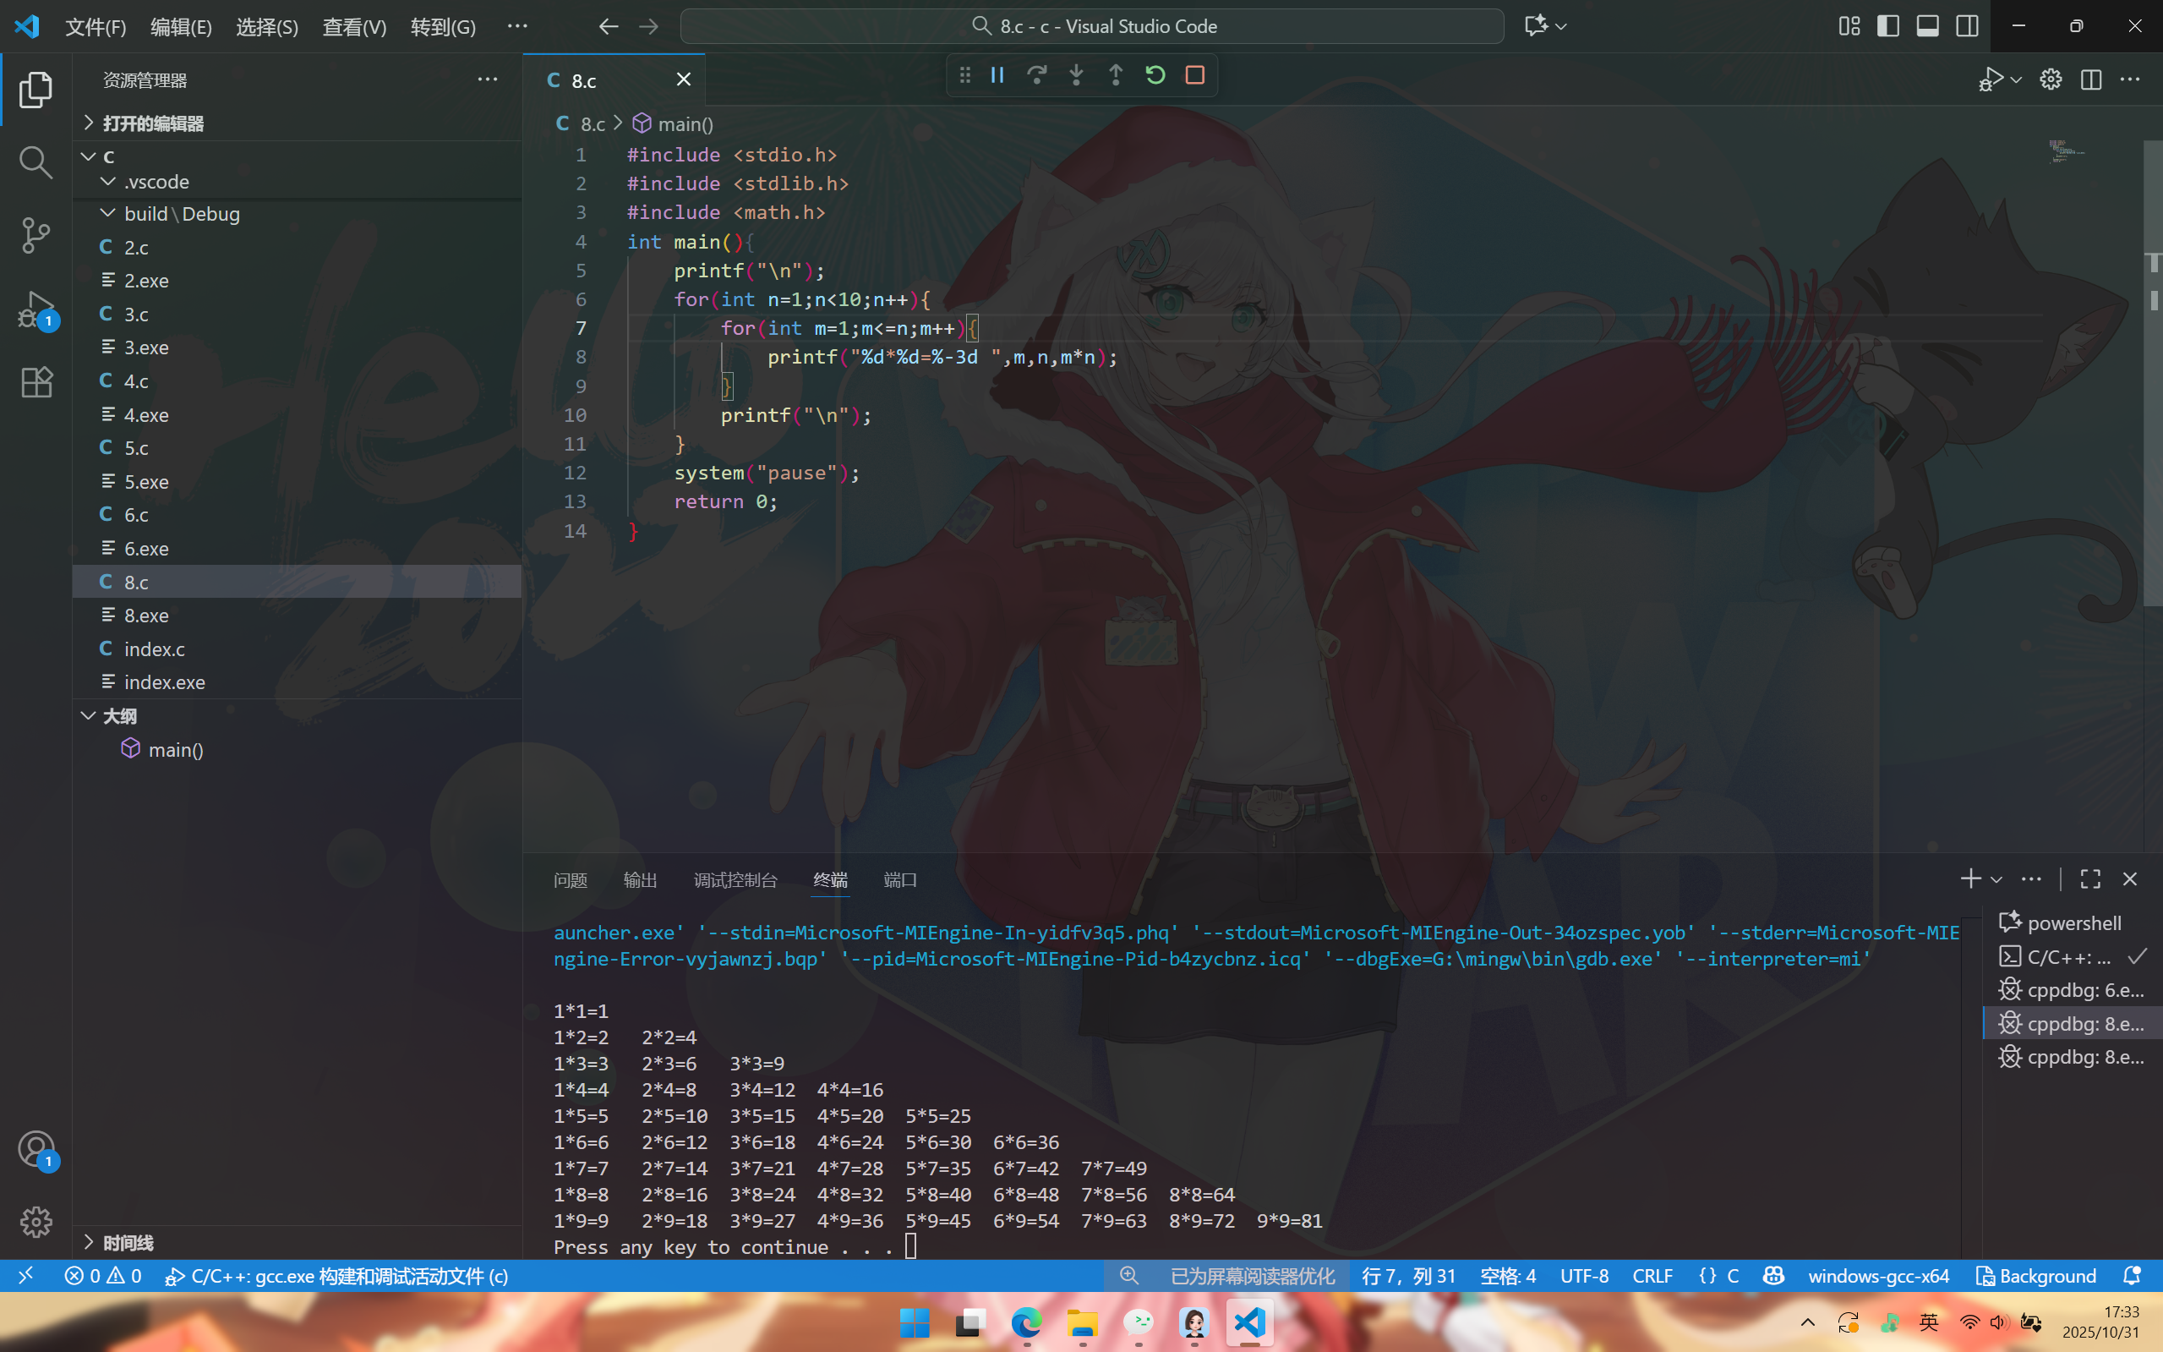
Task: Open the Extensions view
Action: (36, 383)
